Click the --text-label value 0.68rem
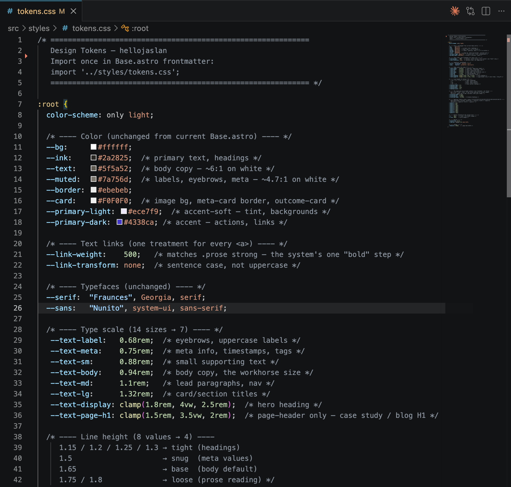The width and height of the screenshot is (511, 487). (135, 340)
